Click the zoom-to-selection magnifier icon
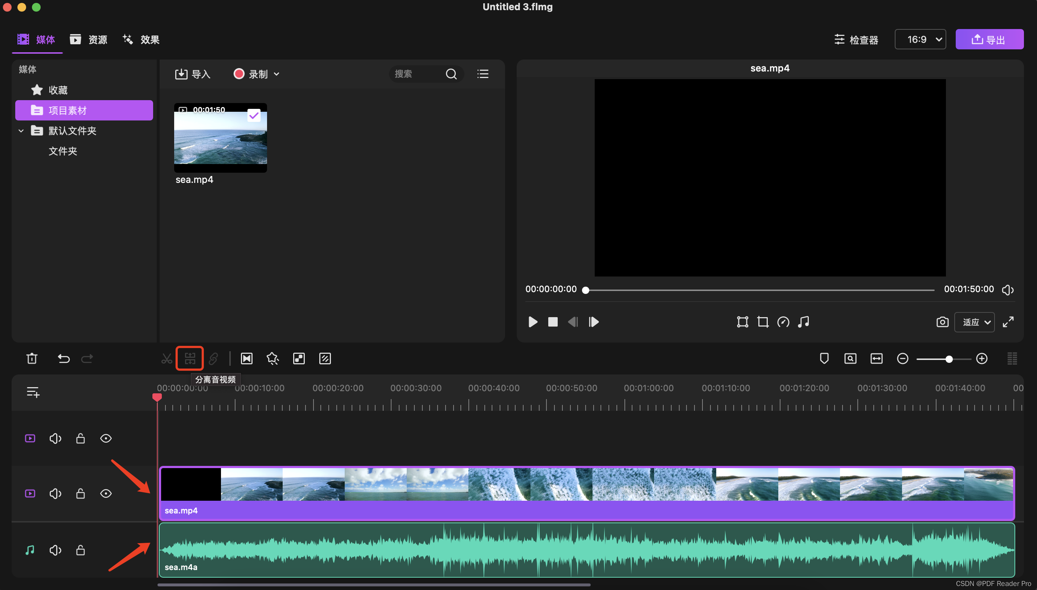 pyautogui.click(x=850, y=358)
